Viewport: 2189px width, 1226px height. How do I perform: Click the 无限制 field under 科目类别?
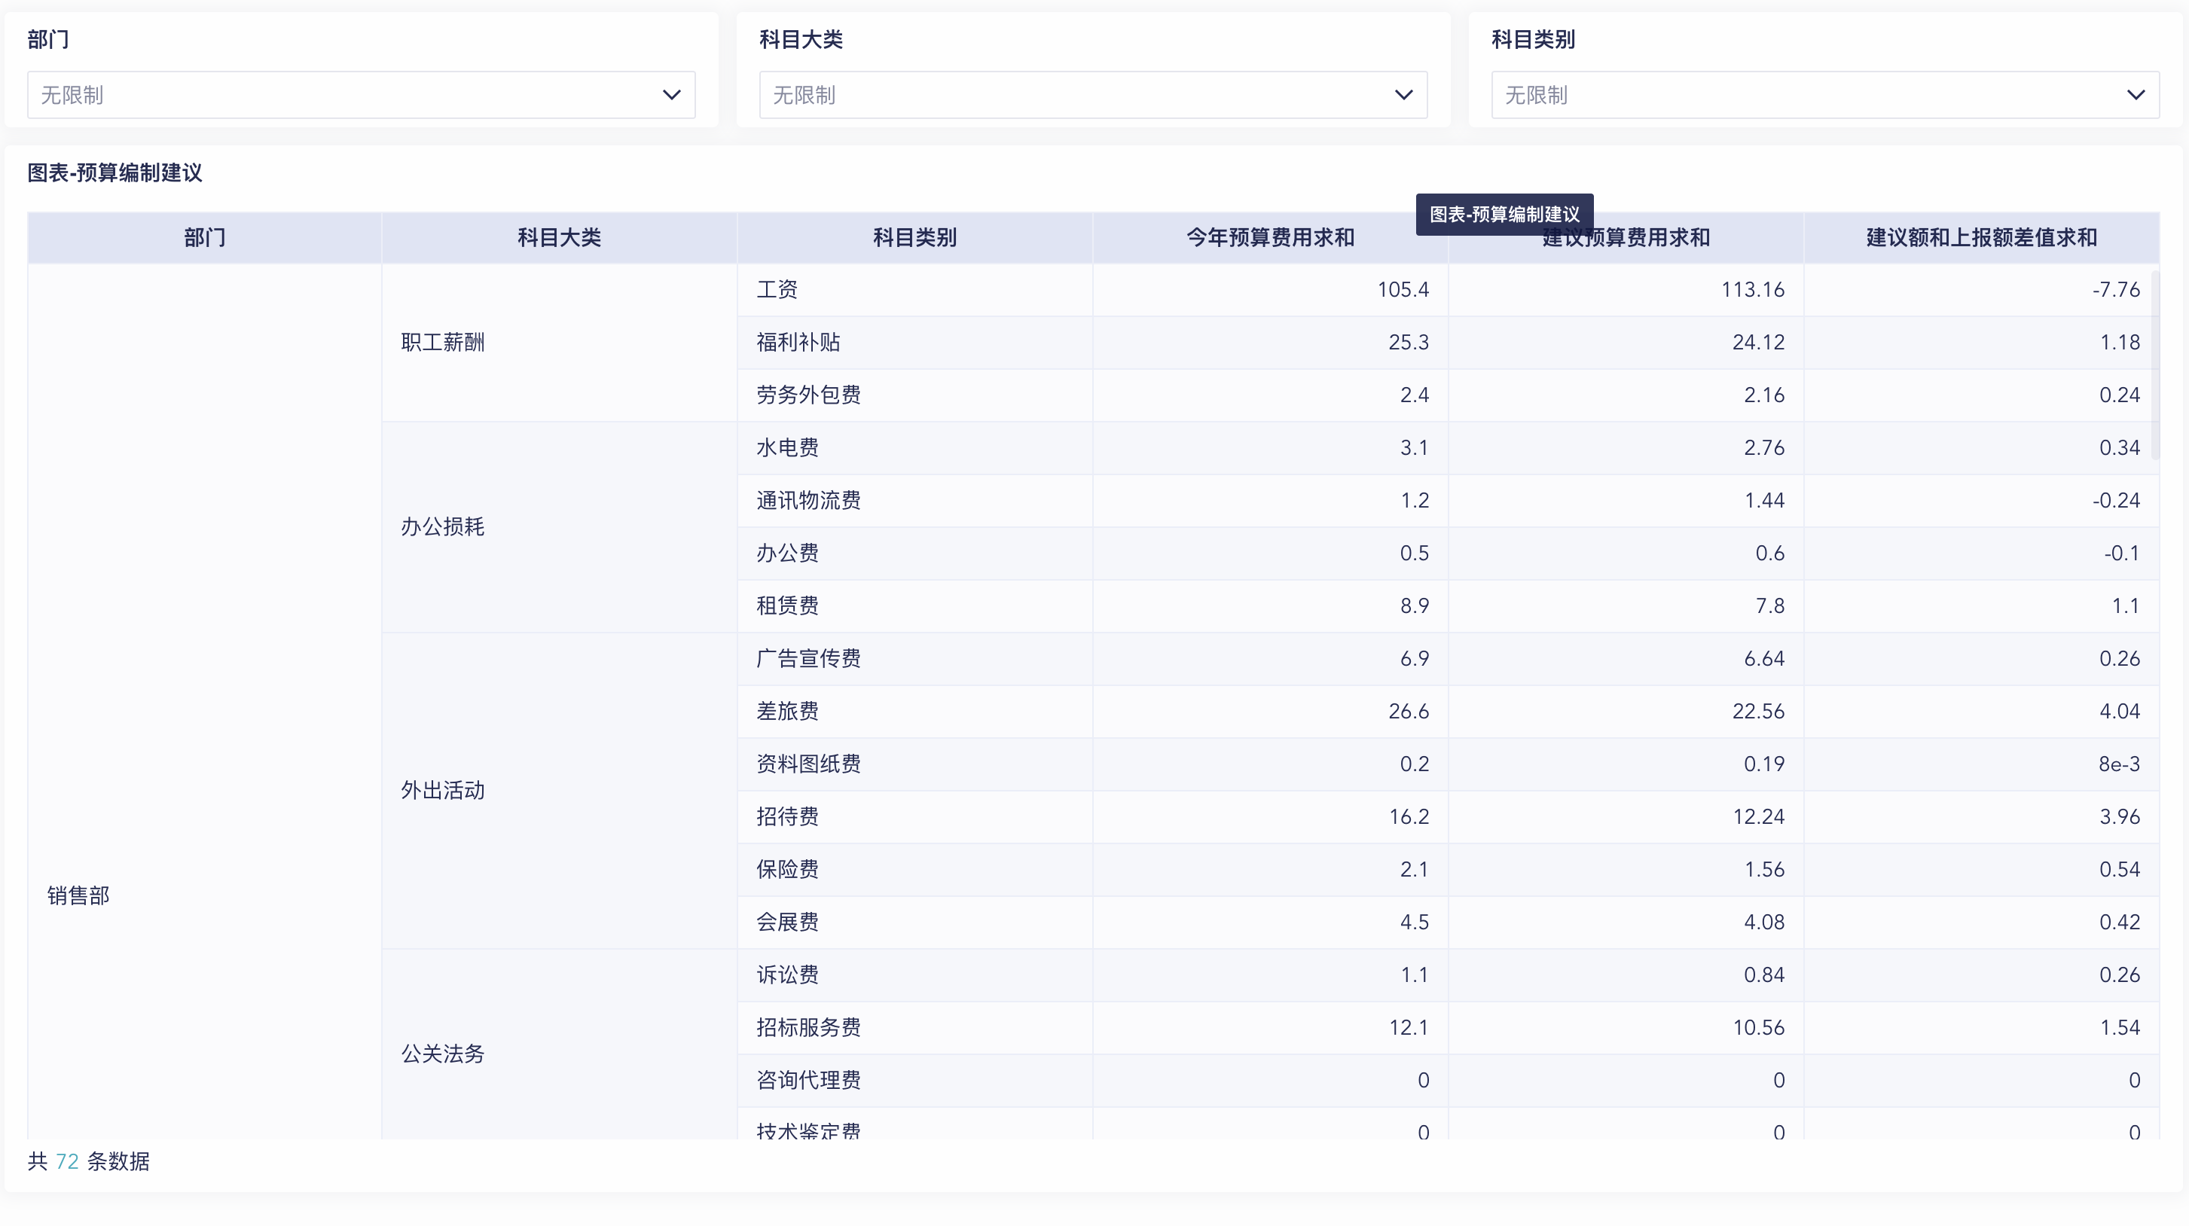pyautogui.click(x=1699, y=94)
